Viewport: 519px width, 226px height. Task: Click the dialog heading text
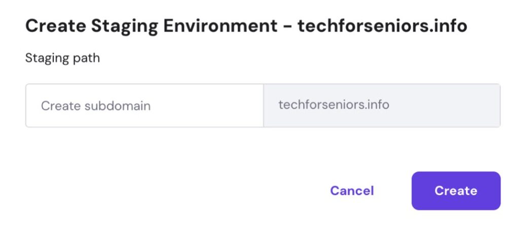click(x=246, y=26)
